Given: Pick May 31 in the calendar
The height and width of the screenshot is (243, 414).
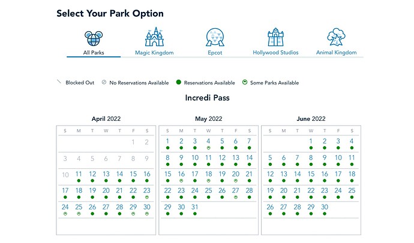Looking at the screenshot, I should tap(194, 207).
